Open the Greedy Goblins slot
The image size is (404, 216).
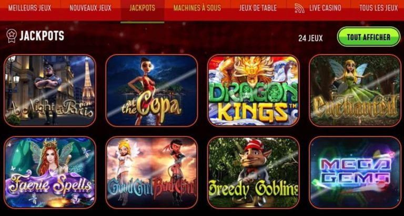(253, 172)
